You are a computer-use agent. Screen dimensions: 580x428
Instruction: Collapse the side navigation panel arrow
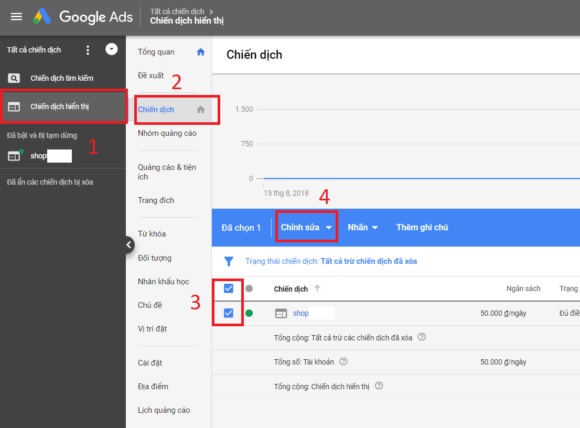(130, 244)
